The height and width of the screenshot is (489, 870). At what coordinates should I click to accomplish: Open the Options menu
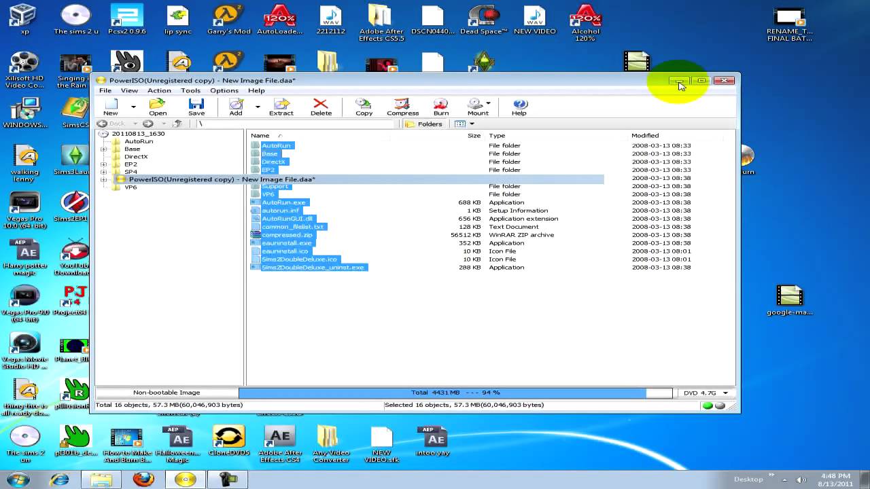pyautogui.click(x=224, y=90)
